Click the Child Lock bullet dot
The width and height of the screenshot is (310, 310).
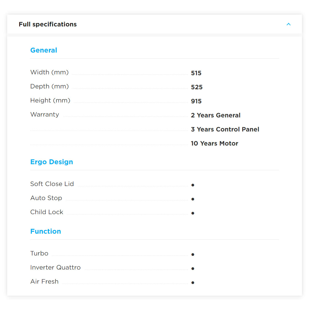[x=193, y=213]
